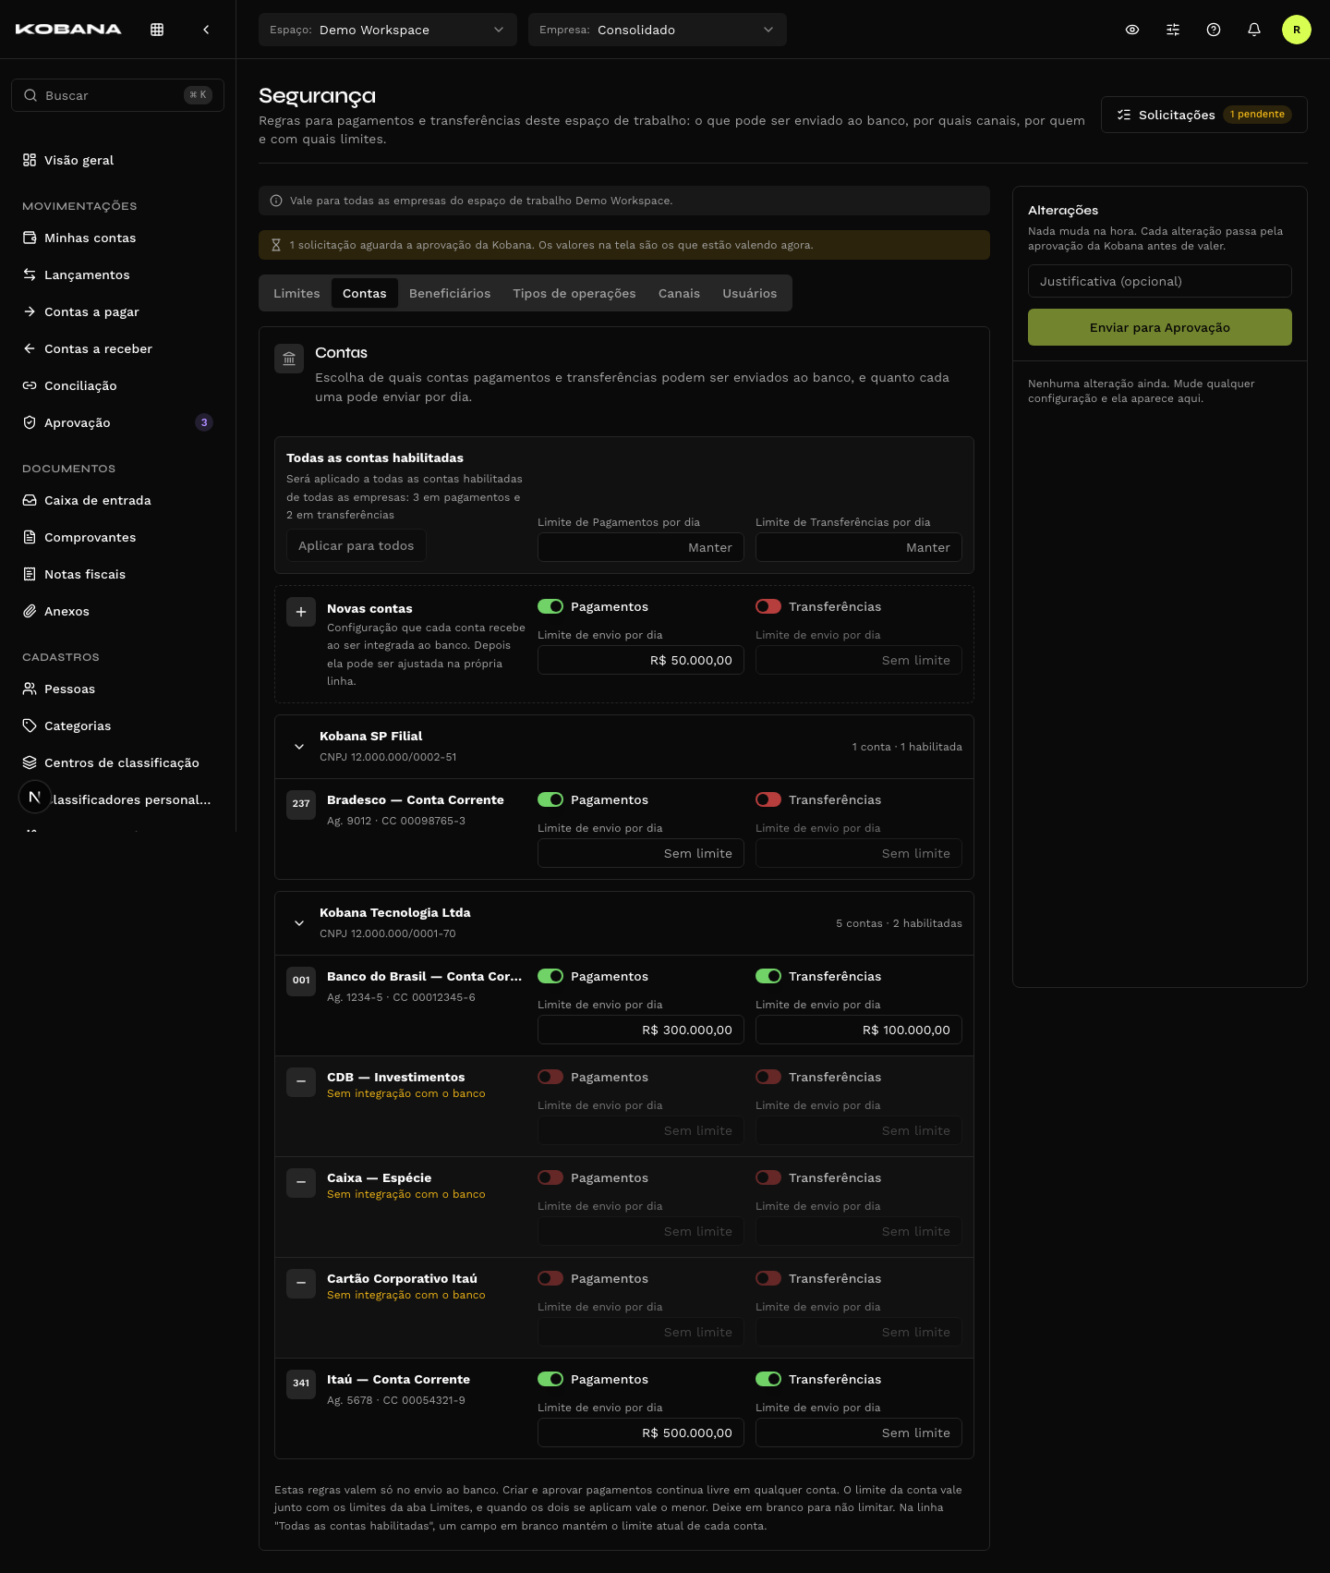Open the help question mark icon
Image resolution: width=1330 pixels, height=1573 pixels.
(1214, 30)
